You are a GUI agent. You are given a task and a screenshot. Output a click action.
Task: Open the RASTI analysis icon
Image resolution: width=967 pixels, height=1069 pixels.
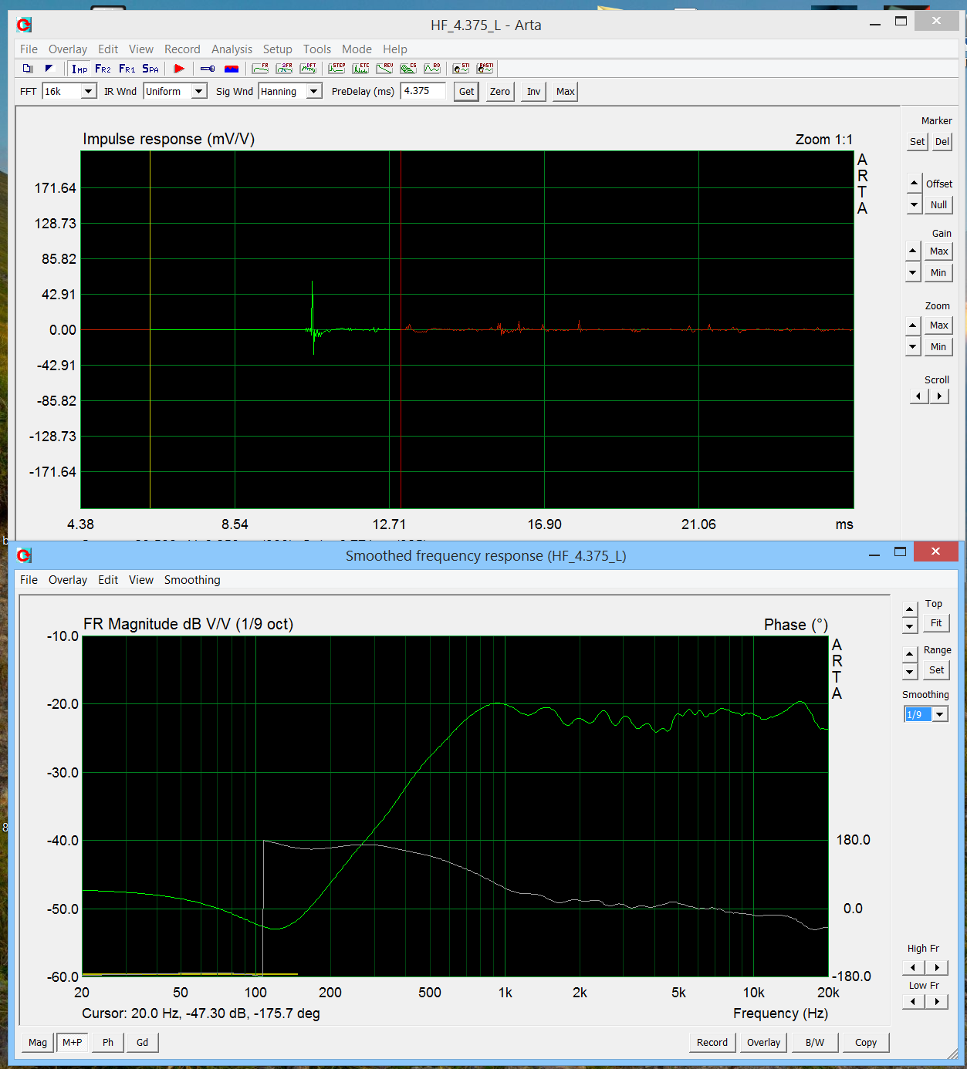pos(485,69)
